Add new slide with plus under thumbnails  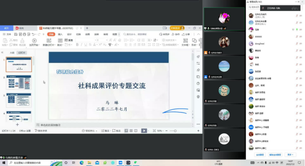click(x=17, y=125)
